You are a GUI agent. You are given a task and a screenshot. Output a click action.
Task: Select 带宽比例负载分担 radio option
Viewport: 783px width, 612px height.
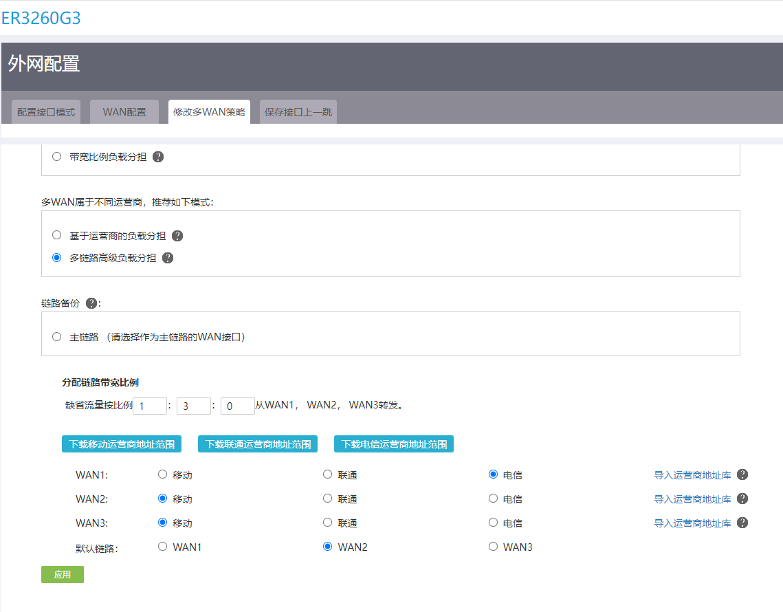click(x=57, y=157)
